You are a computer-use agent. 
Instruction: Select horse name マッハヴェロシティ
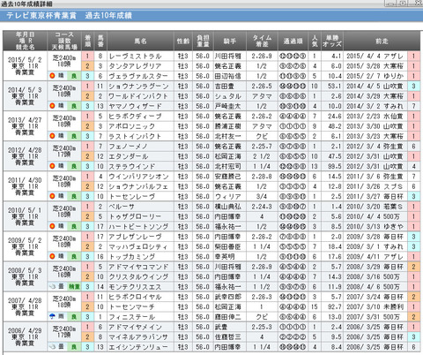pyautogui.click(x=138, y=246)
